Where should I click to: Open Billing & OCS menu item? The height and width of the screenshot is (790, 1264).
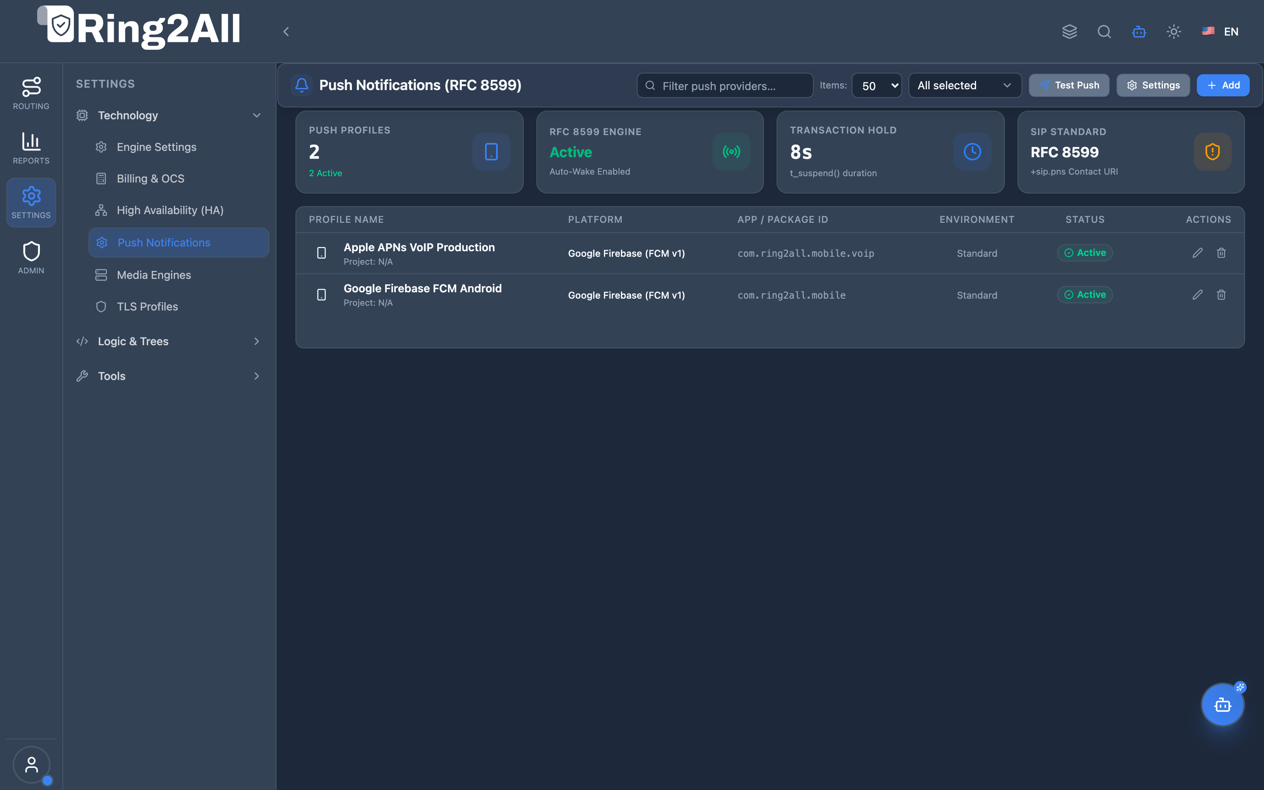[x=179, y=179]
